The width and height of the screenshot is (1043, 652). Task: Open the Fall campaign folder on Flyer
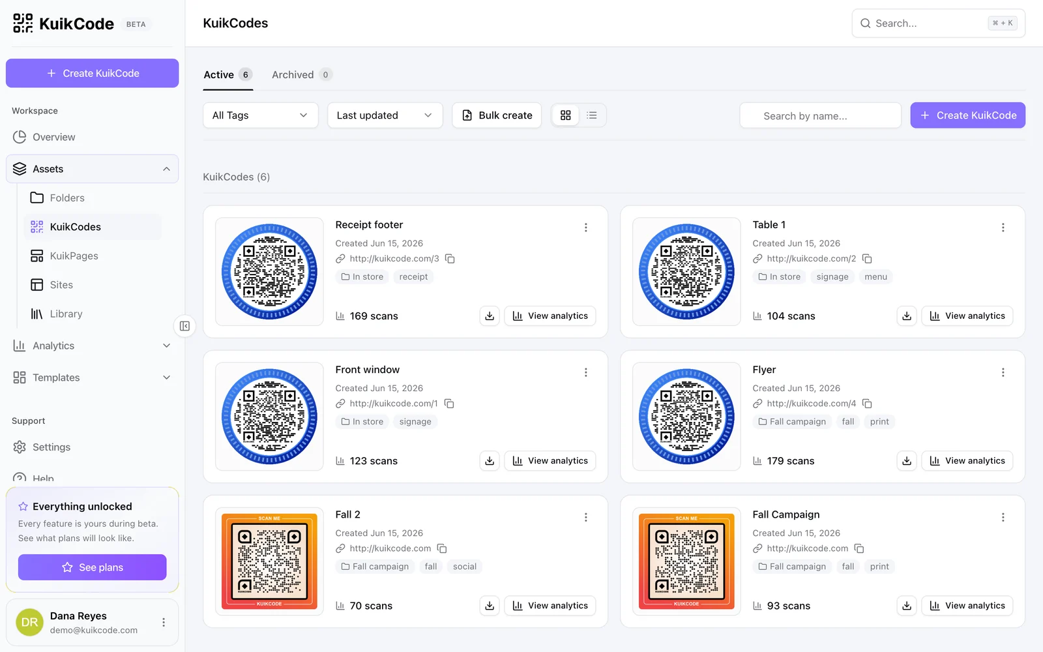792,422
